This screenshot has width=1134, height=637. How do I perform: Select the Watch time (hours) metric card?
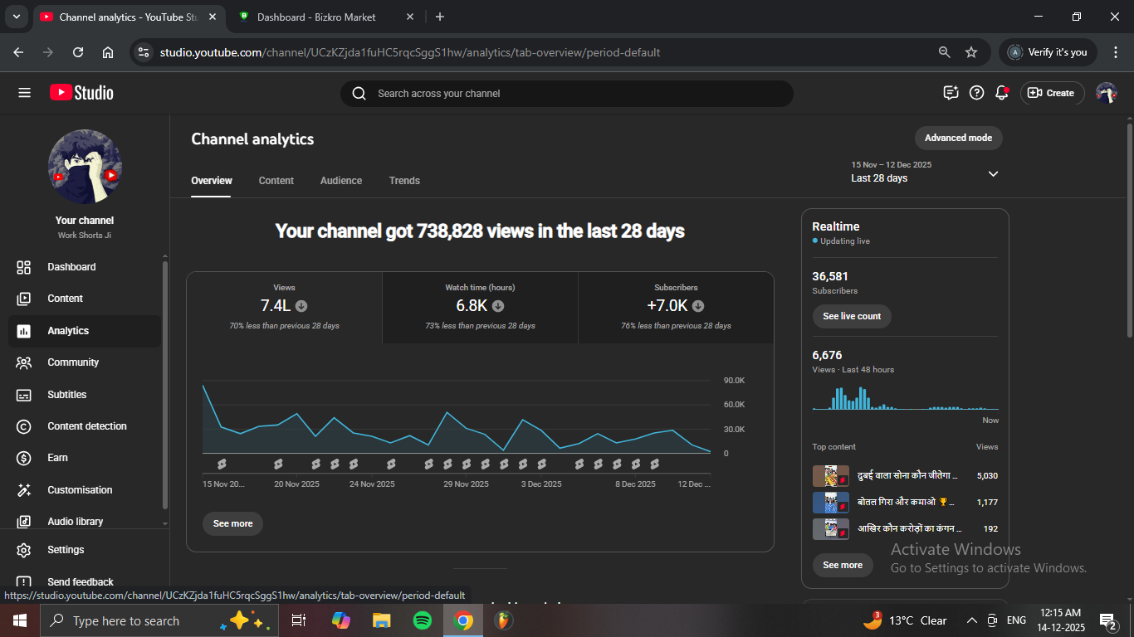pyautogui.click(x=480, y=307)
